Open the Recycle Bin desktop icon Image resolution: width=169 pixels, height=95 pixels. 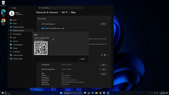tap(3, 3)
